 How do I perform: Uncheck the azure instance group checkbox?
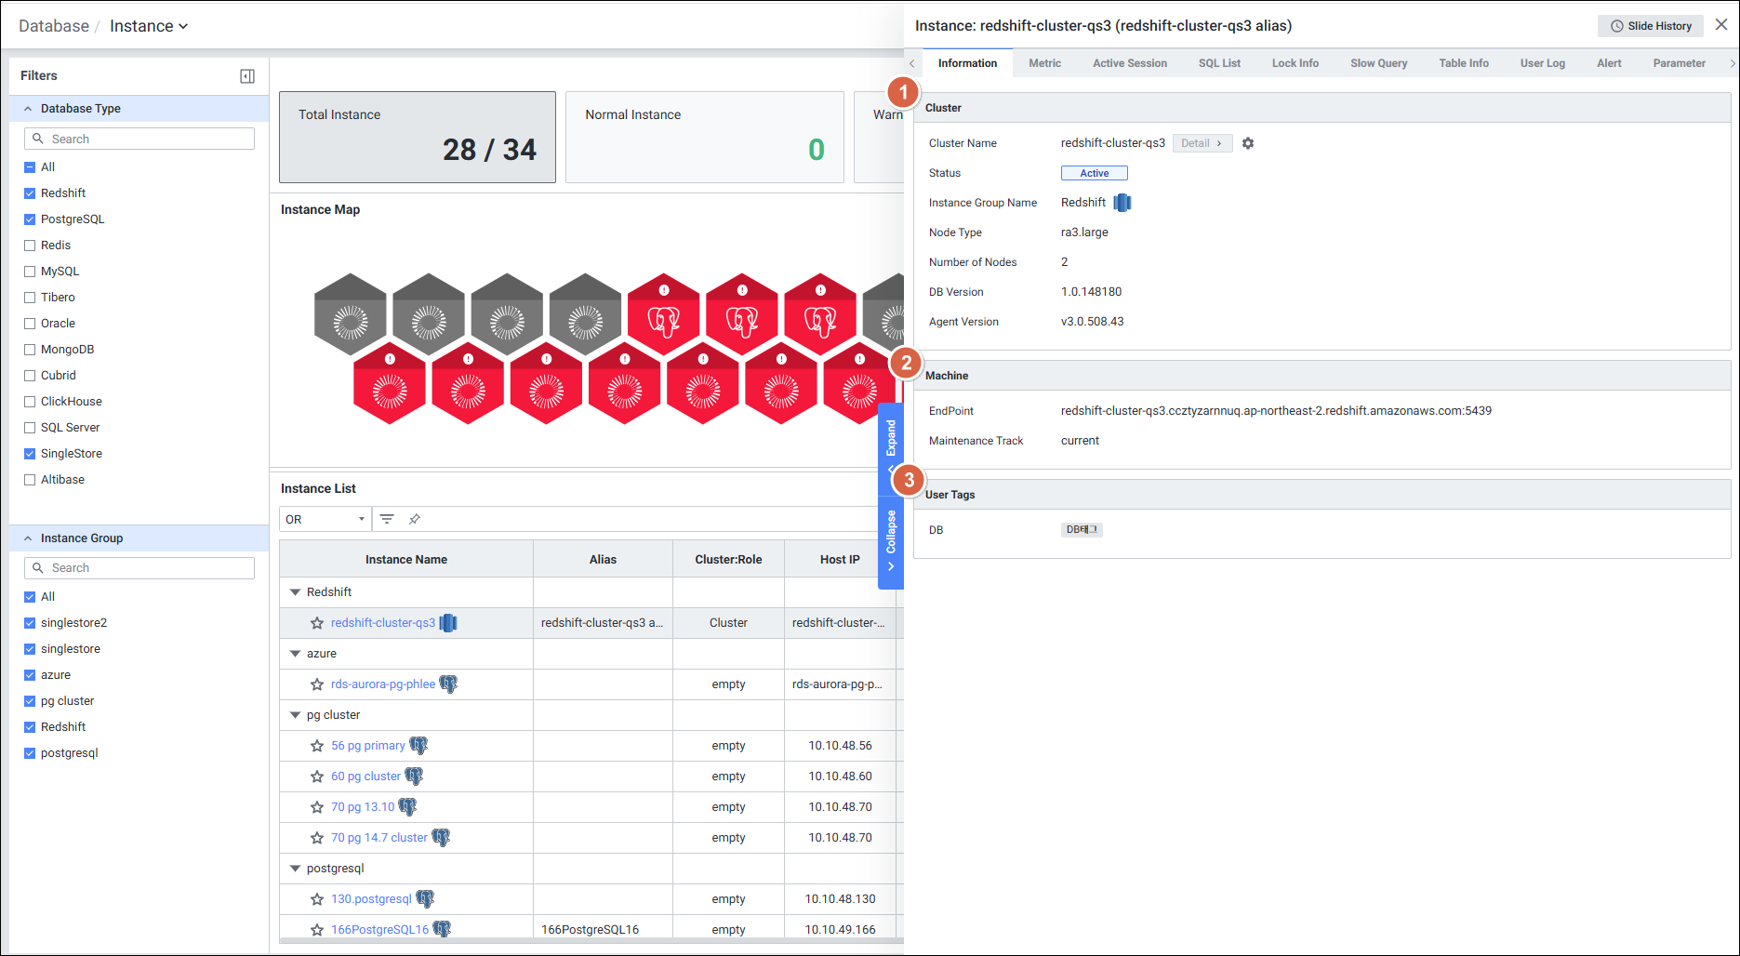(x=30, y=675)
